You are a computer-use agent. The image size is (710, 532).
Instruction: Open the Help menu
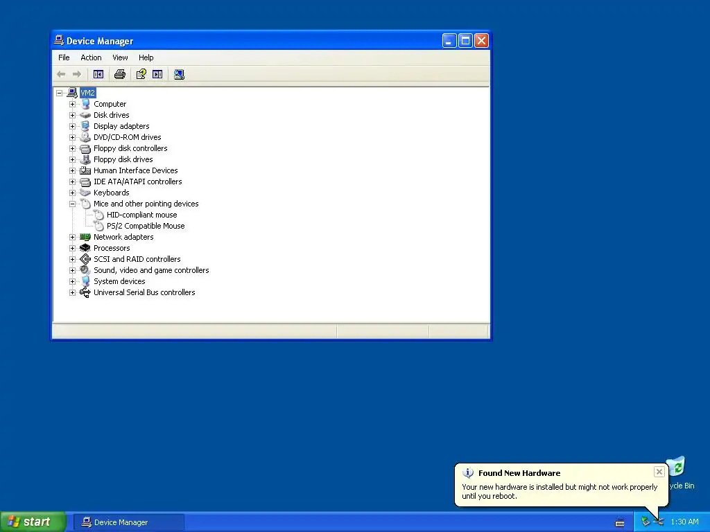click(x=146, y=57)
